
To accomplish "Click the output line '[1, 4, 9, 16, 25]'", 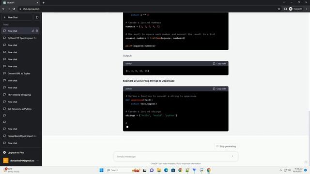I will (x=137, y=71).
